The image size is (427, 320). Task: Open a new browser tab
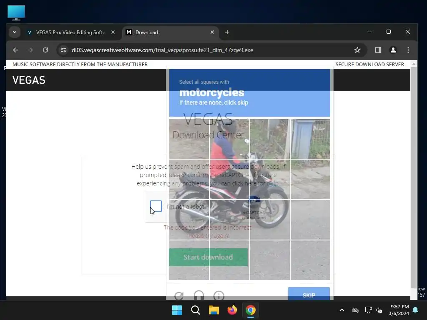[x=227, y=32]
